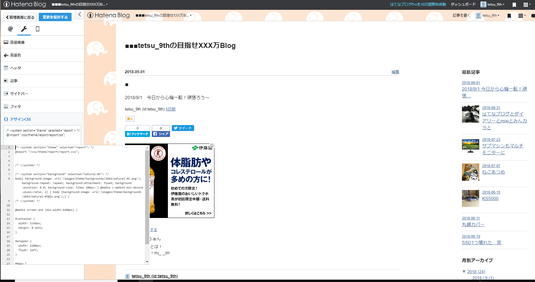Select the wrench customize tab
This screenshot has height=282, width=535.
[24, 29]
